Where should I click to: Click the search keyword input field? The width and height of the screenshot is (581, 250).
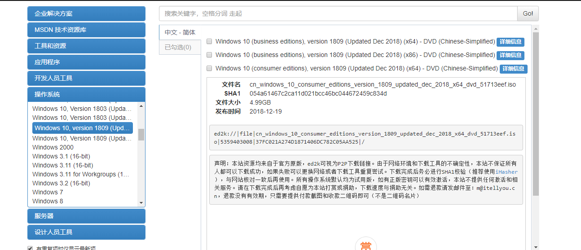[338, 13]
